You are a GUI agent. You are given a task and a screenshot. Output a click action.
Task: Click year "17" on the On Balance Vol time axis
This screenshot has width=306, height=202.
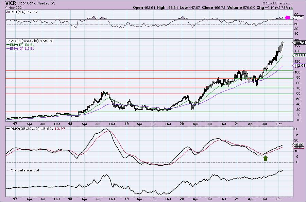pos(15,199)
